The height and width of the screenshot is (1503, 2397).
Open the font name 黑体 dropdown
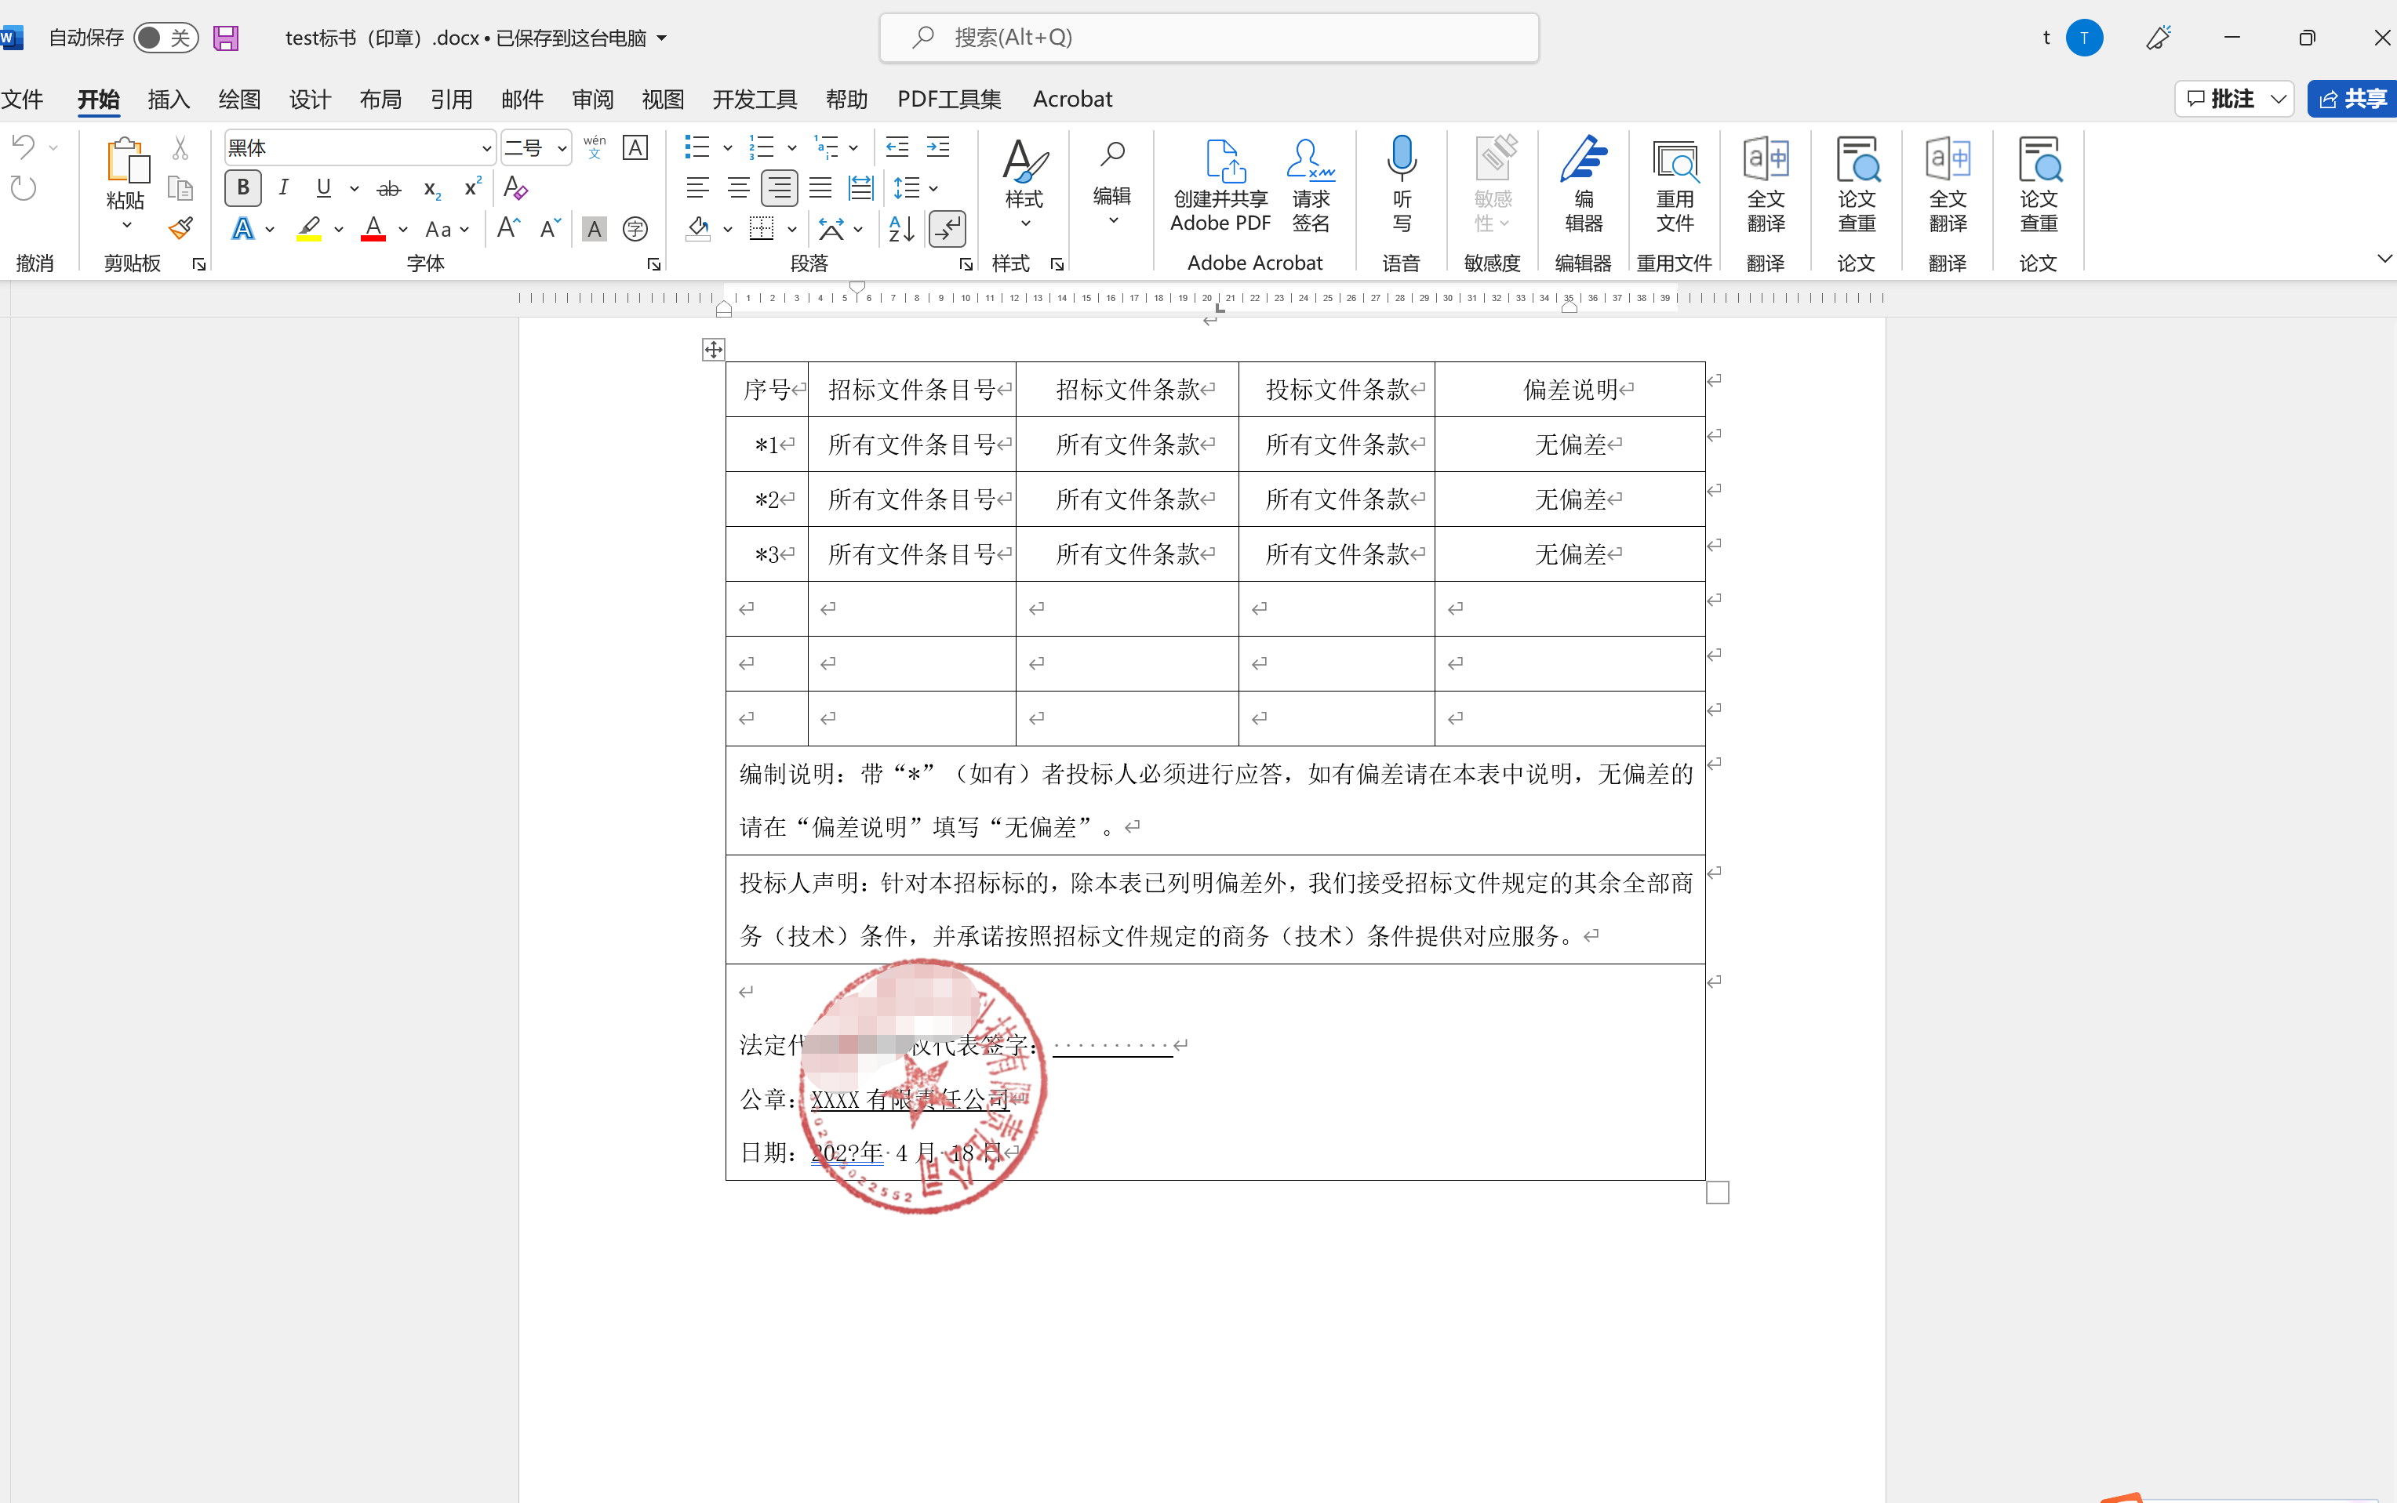click(x=486, y=149)
